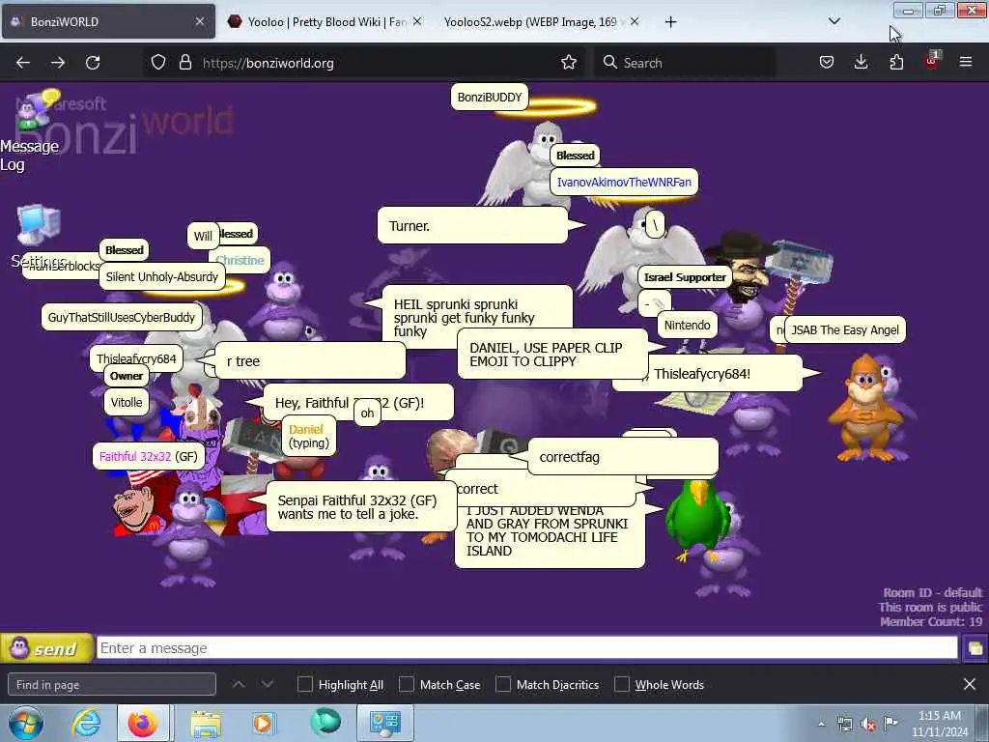Expand the list all tabs chevron
This screenshot has height=742, width=989.
click(834, 21)
